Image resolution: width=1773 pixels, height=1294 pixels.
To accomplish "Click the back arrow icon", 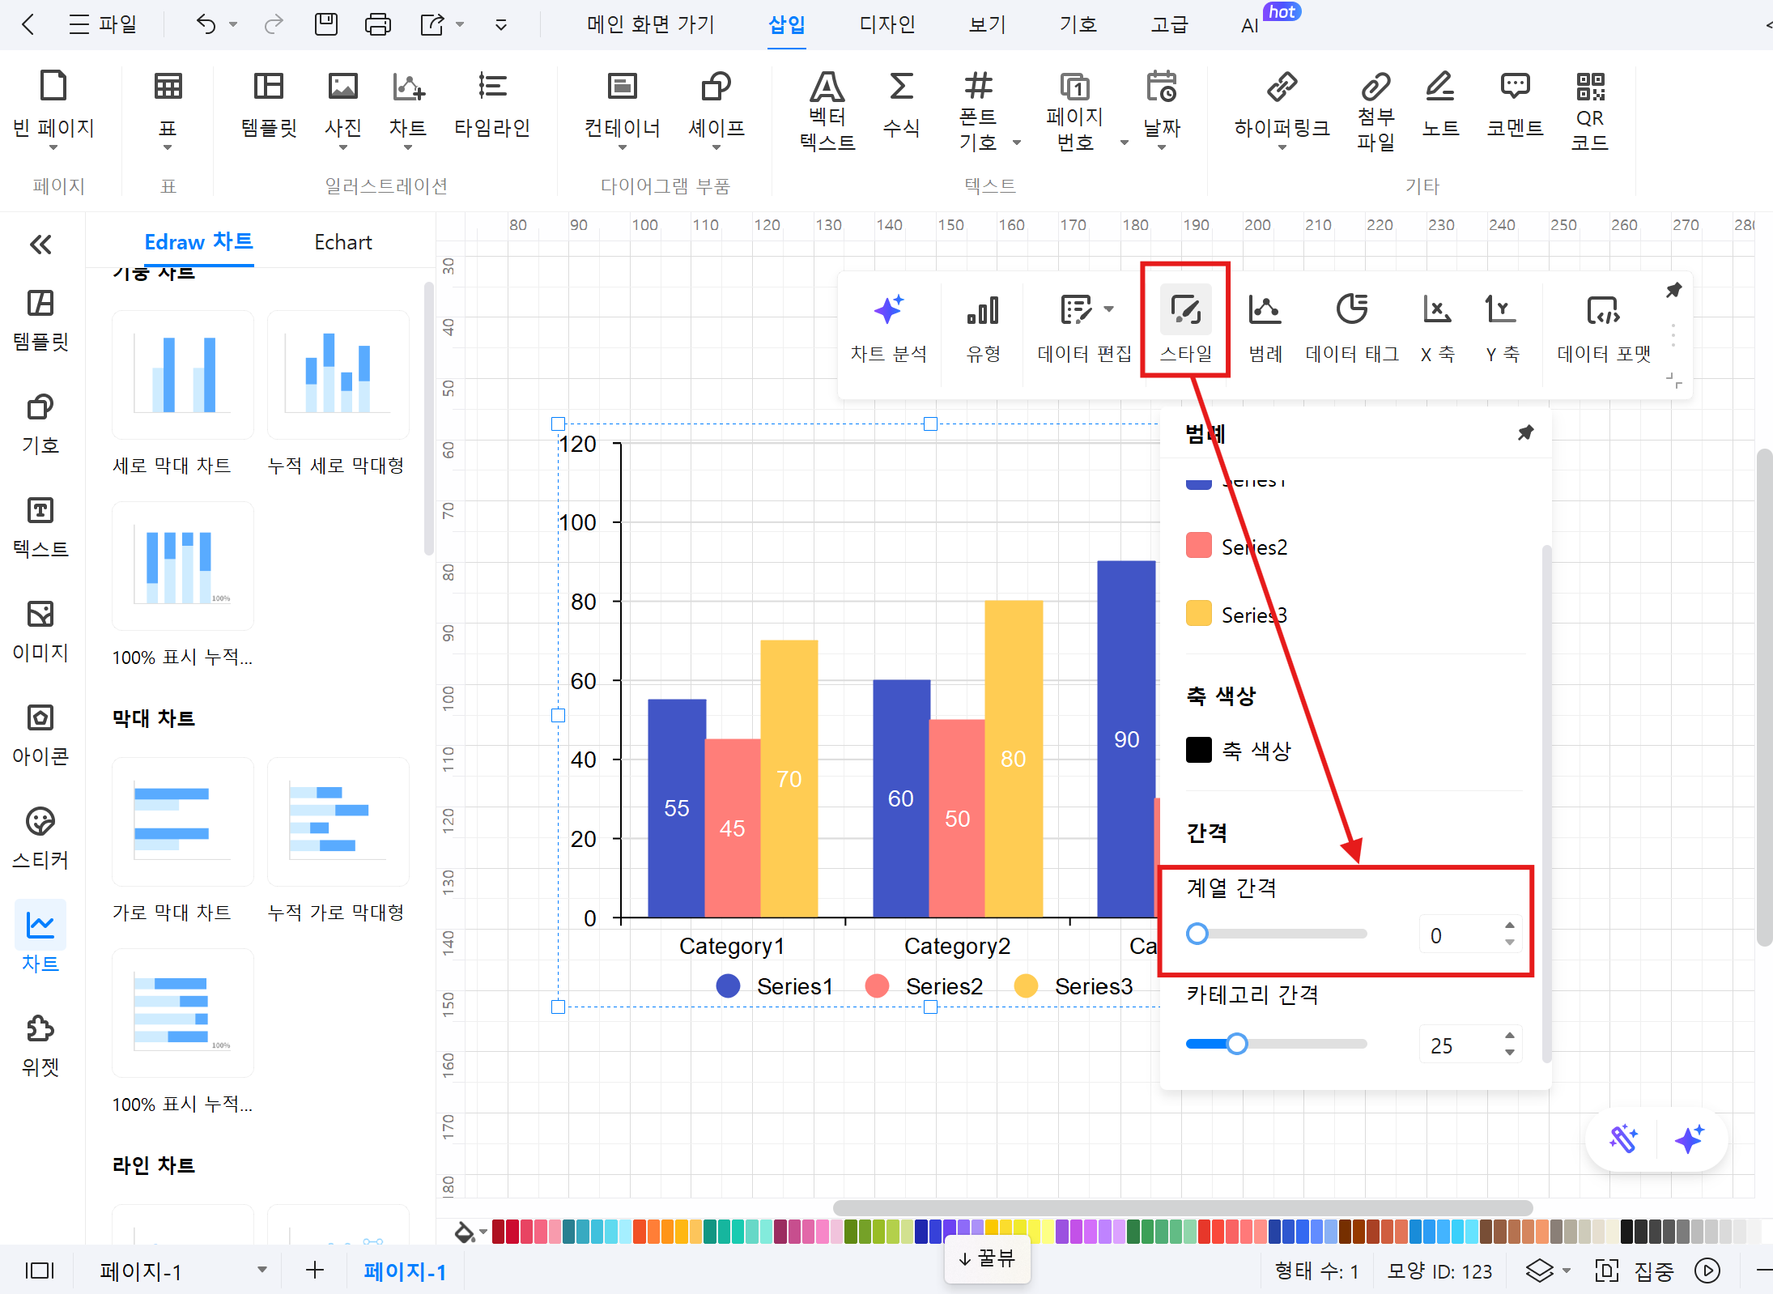I will click(28, 24).
